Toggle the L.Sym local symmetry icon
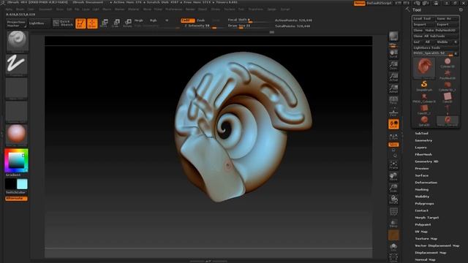The image size is (468, 263). click(x=393, y=137)
